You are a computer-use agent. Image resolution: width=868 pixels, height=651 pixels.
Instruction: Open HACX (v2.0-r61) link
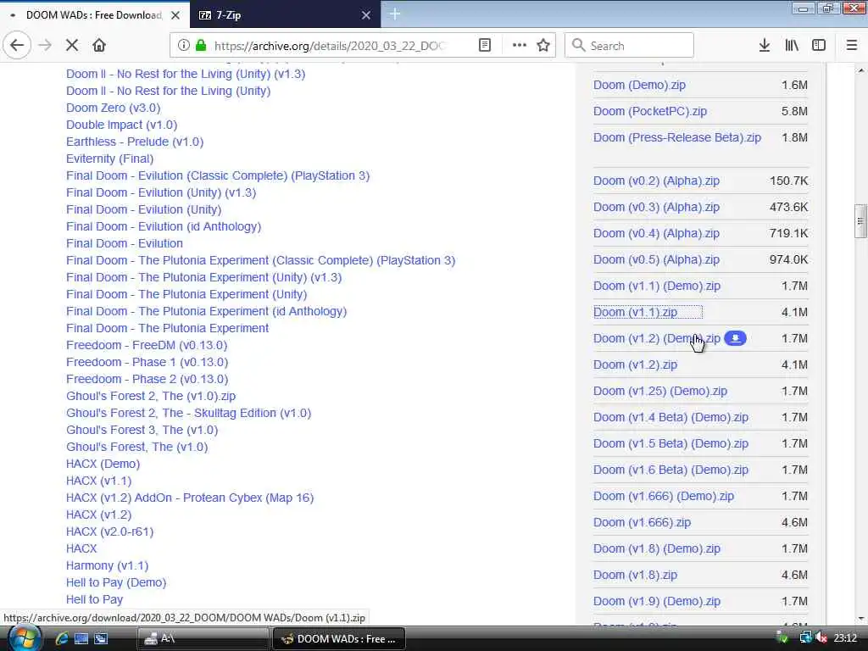click(x=109, y=532)
